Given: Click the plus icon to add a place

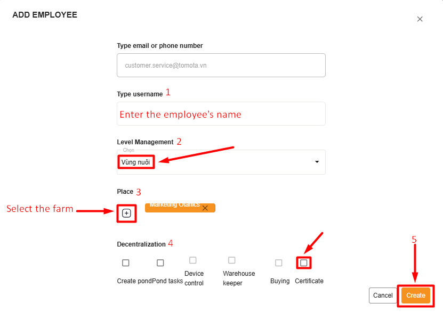Looking at the screenshot, I should (126, 213).
